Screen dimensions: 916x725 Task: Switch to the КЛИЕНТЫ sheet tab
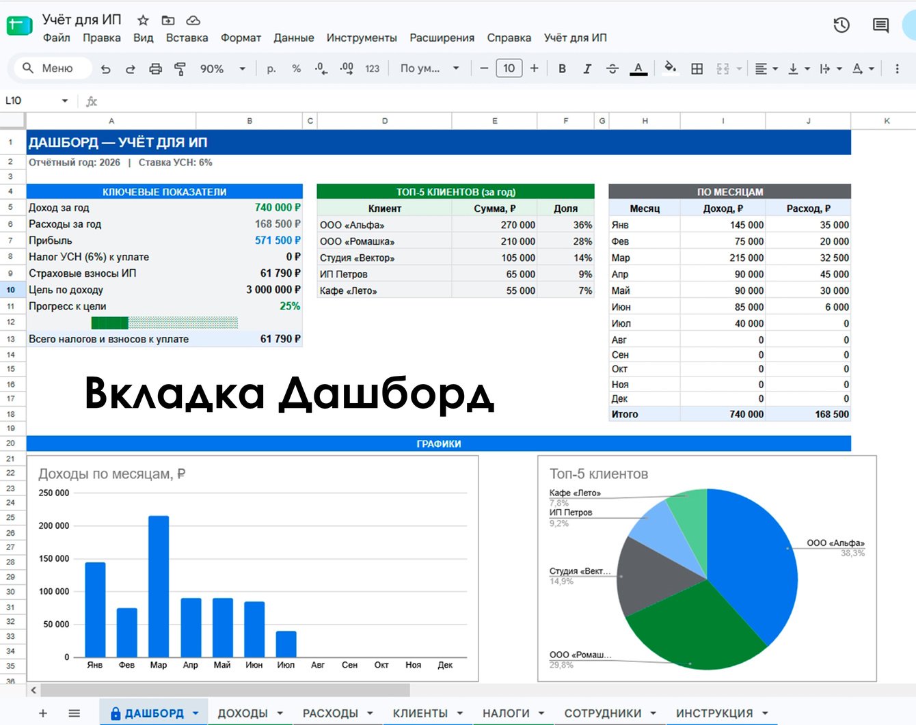[x=420, y=713]
